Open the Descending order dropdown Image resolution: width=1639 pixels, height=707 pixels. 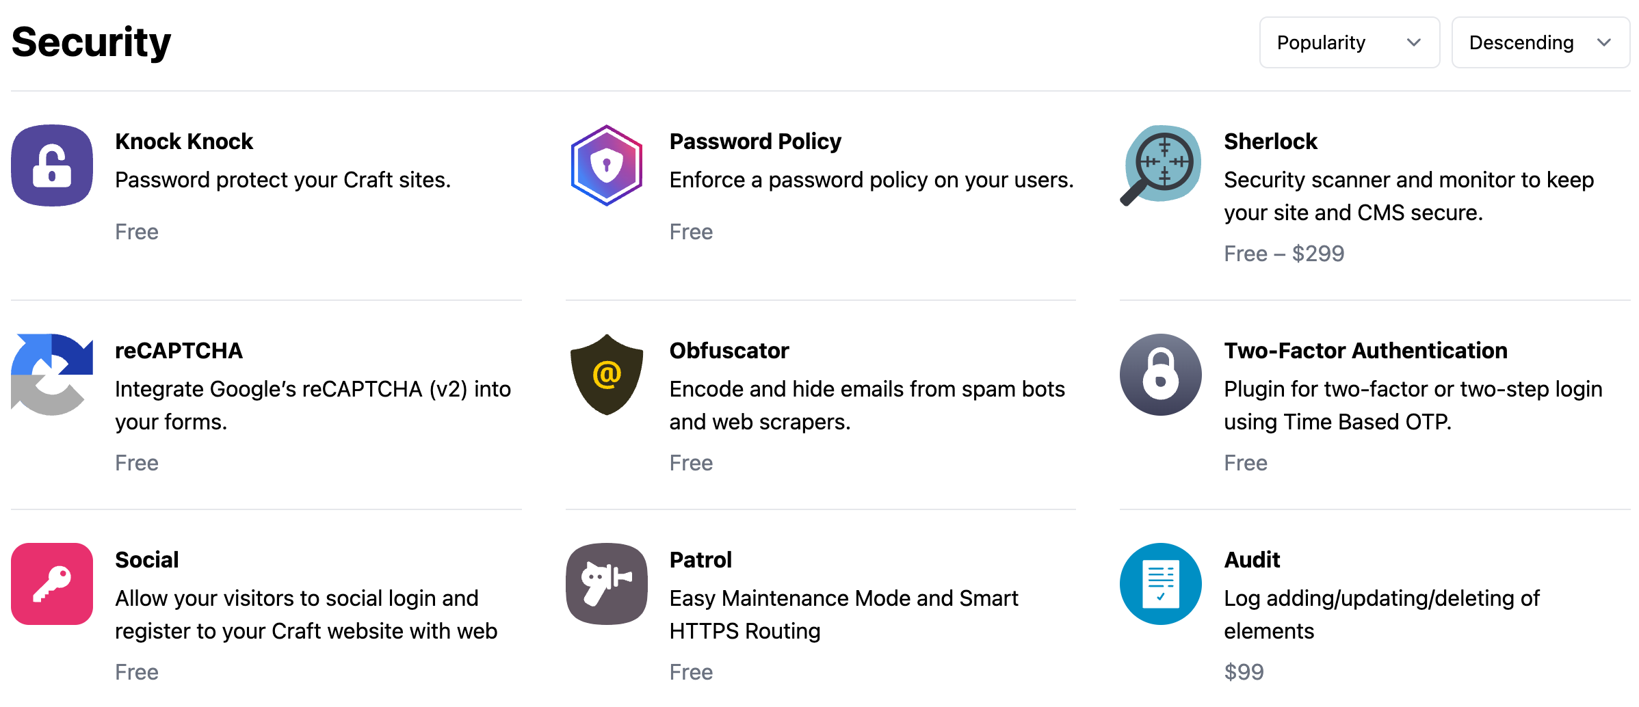pos(1540,42)
